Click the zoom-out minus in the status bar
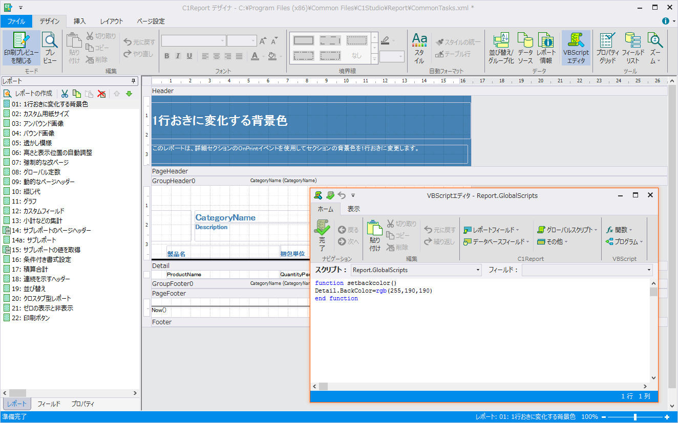The height and width of the screenshot is (423, 678). tap(604, 417)
